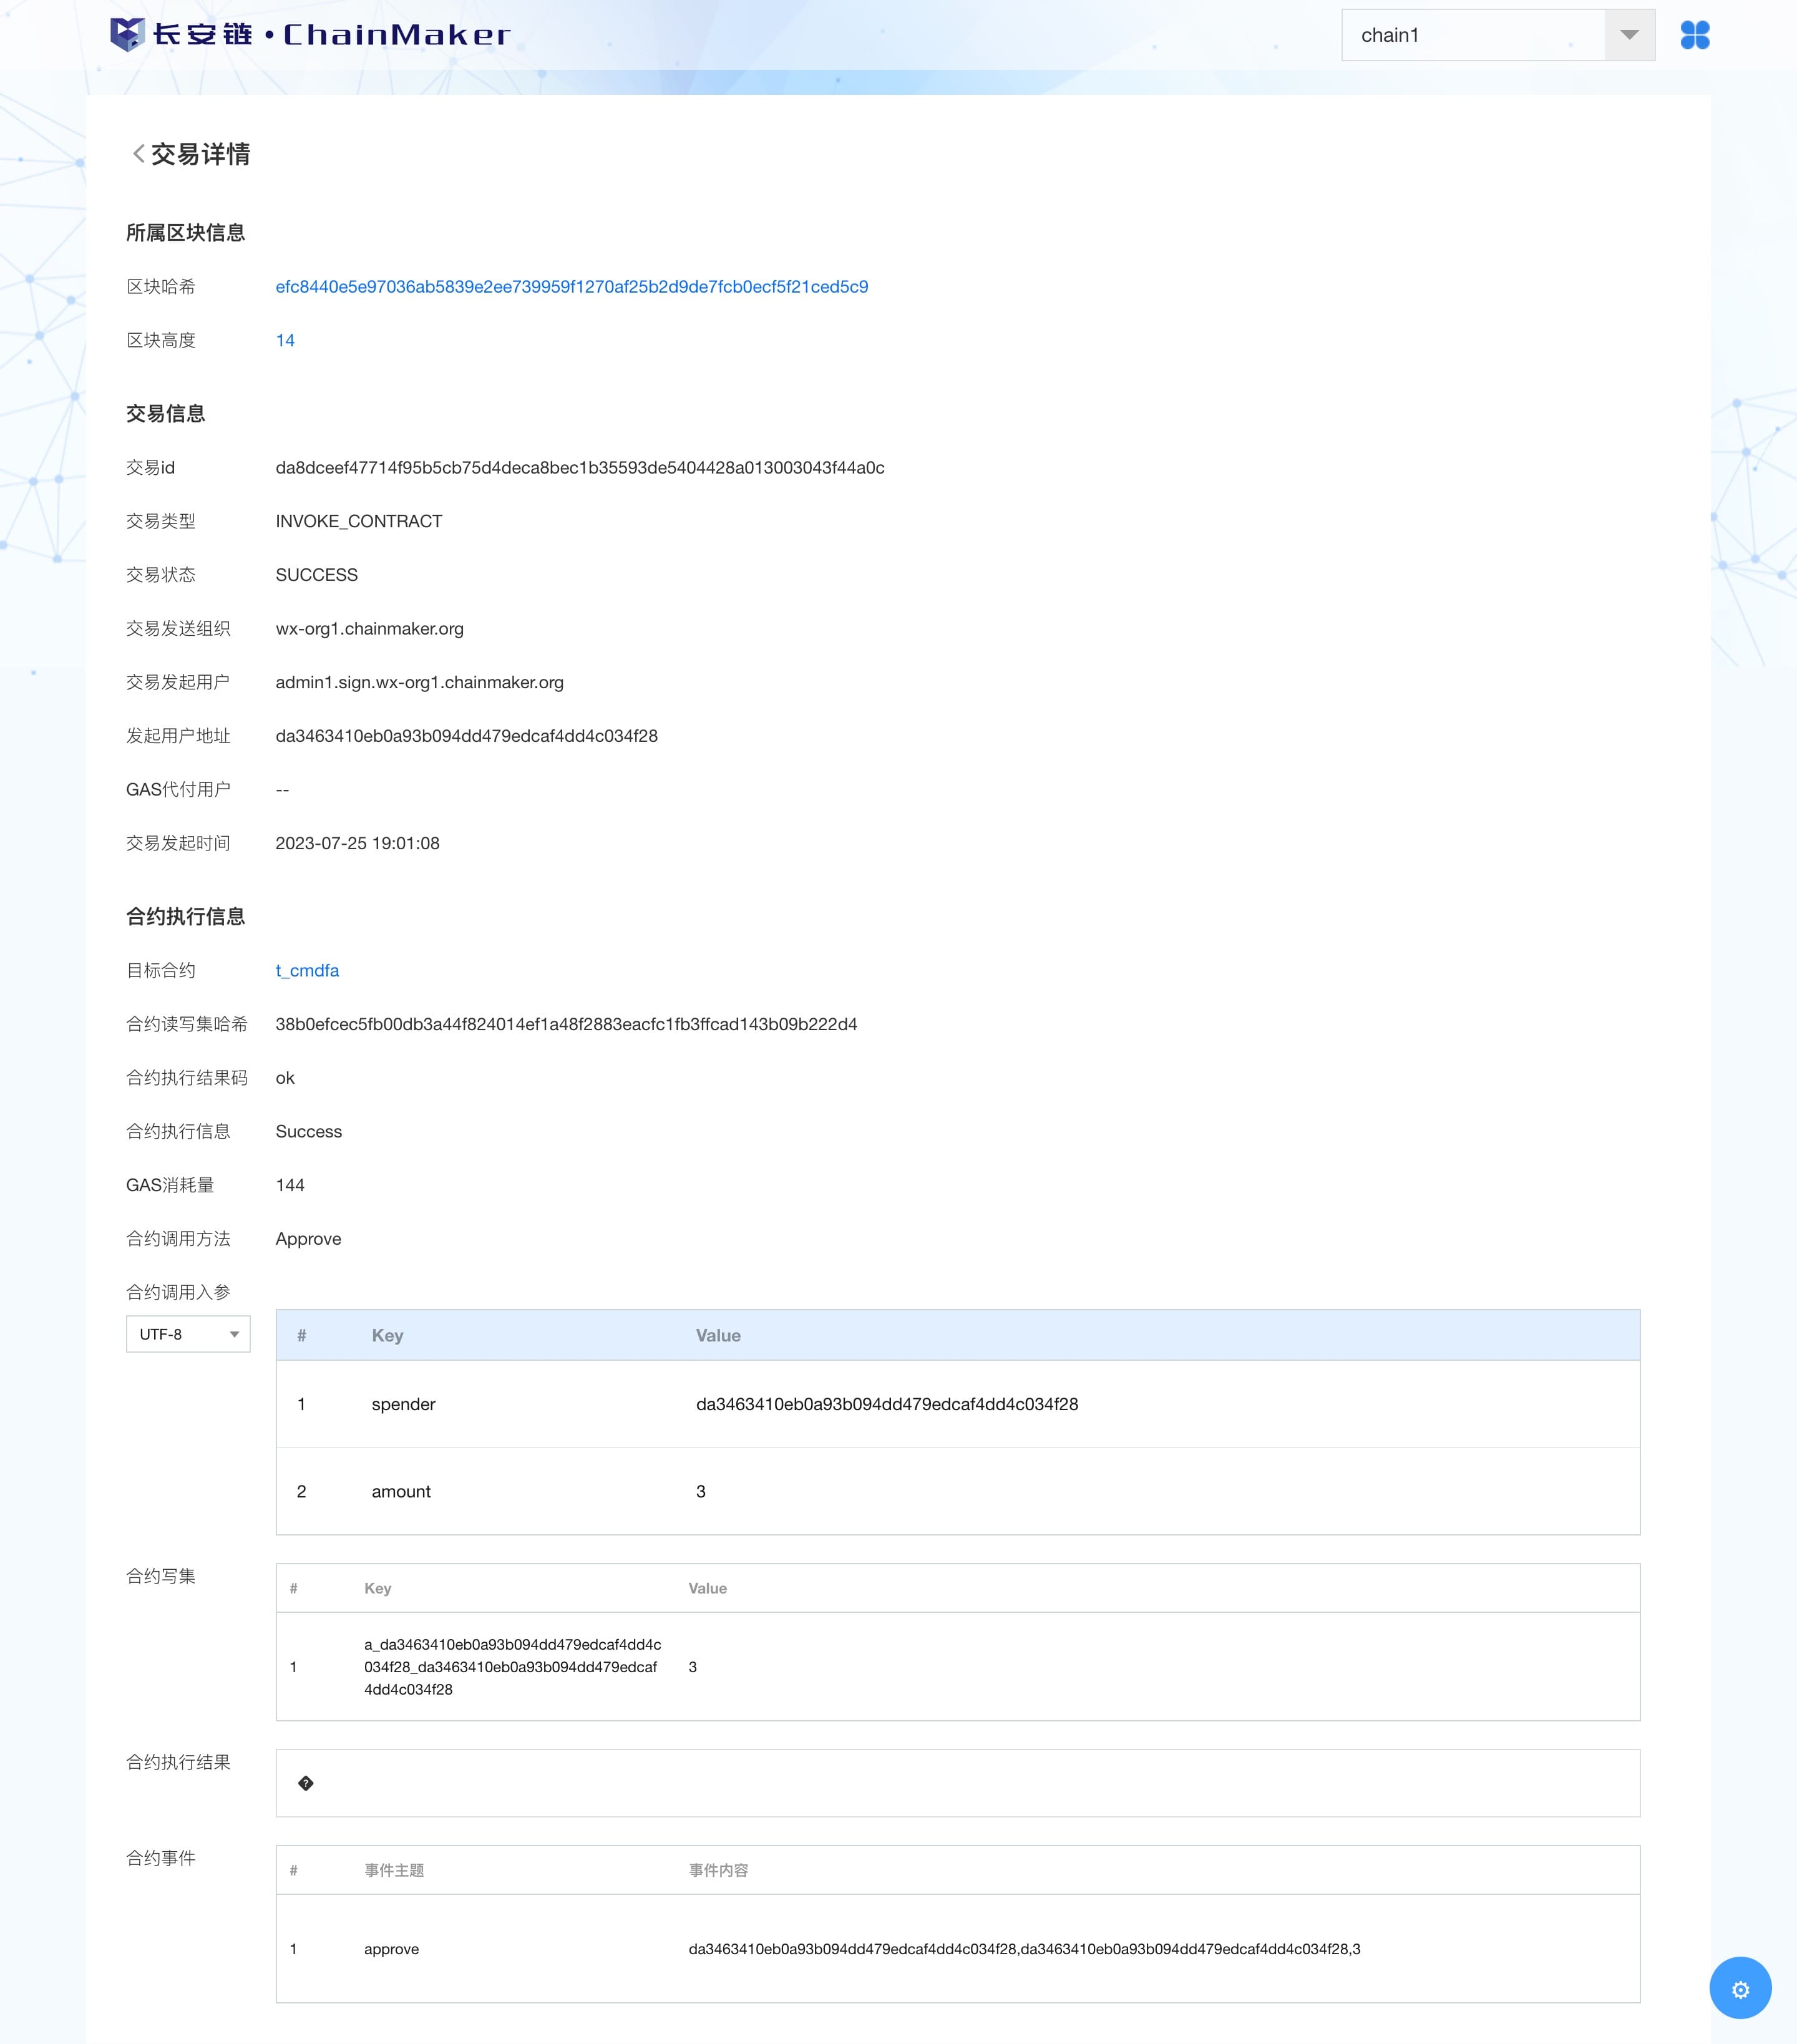Click the 交易详情 page title
This screenshot has width=1797, height=2044.
pos(200,154)
